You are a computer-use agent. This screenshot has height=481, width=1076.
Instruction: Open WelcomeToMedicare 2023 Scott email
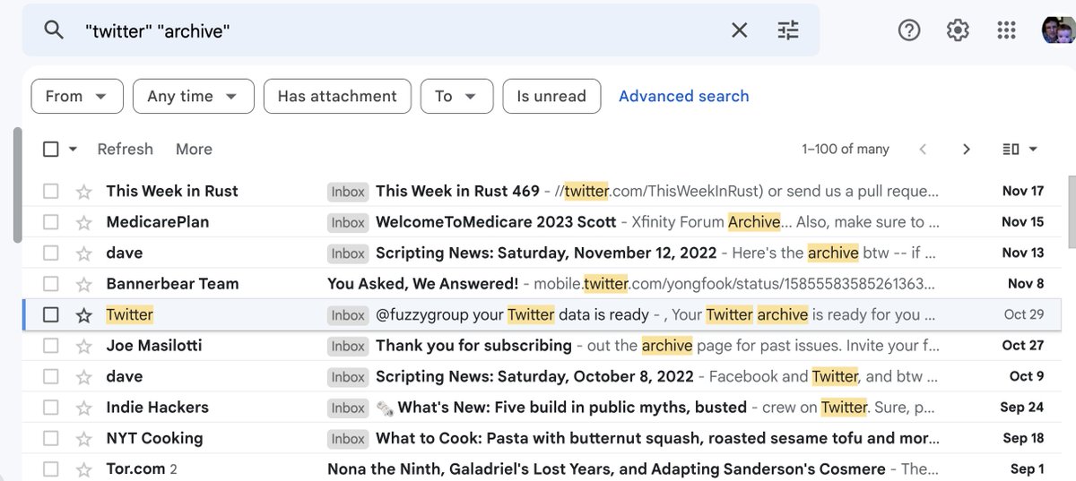pos(542,222)
